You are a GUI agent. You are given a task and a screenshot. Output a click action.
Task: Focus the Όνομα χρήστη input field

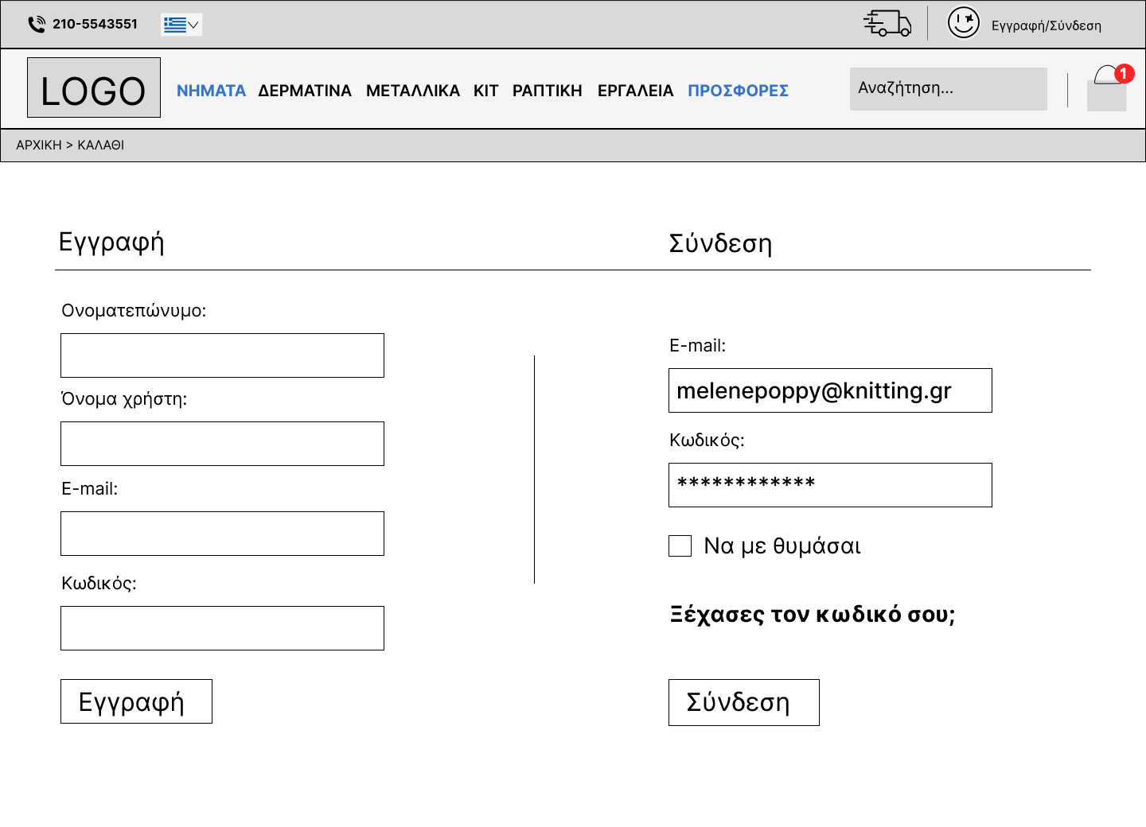222,444
